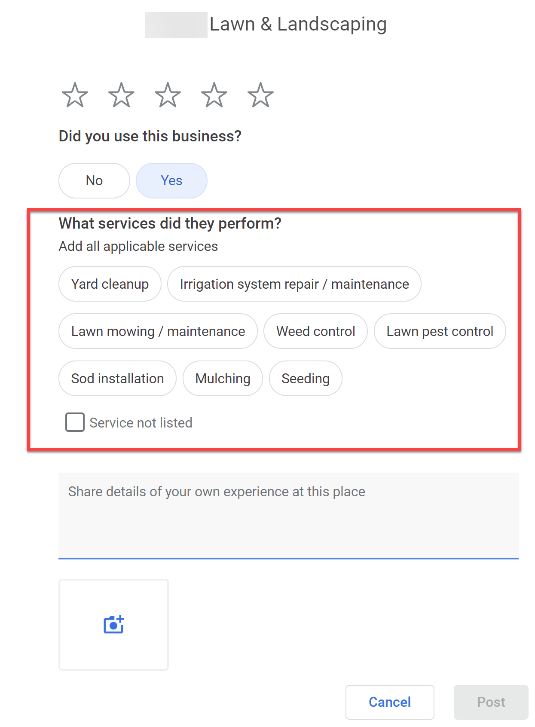Screen dimensions: 535x727
Task: Click the Cancel button
Action: point(389,702)
